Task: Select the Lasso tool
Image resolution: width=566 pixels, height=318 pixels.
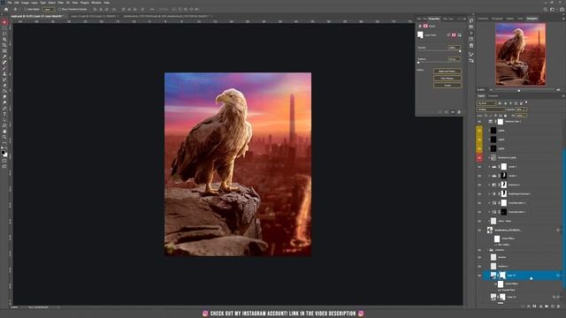Action: click(x=4, y=34)
